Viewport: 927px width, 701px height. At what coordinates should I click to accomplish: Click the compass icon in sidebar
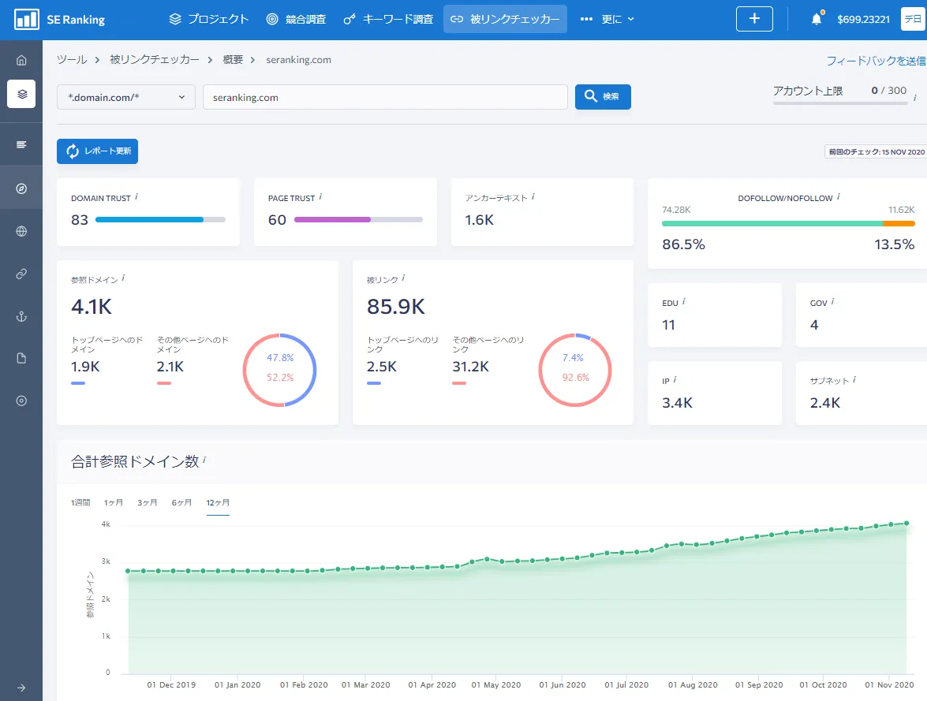pos(21,188)
